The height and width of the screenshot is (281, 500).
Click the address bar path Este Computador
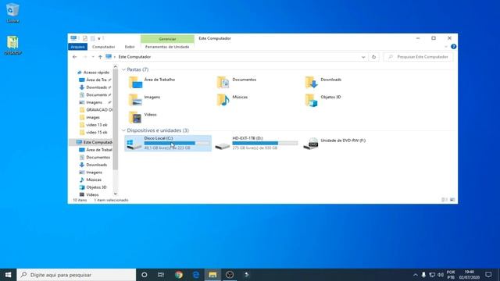(134, 57)
